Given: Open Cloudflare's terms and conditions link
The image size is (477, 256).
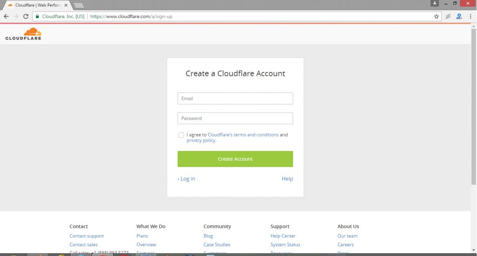Looking at the screenshot, I should pyautogui.click(x=243, y=135).
